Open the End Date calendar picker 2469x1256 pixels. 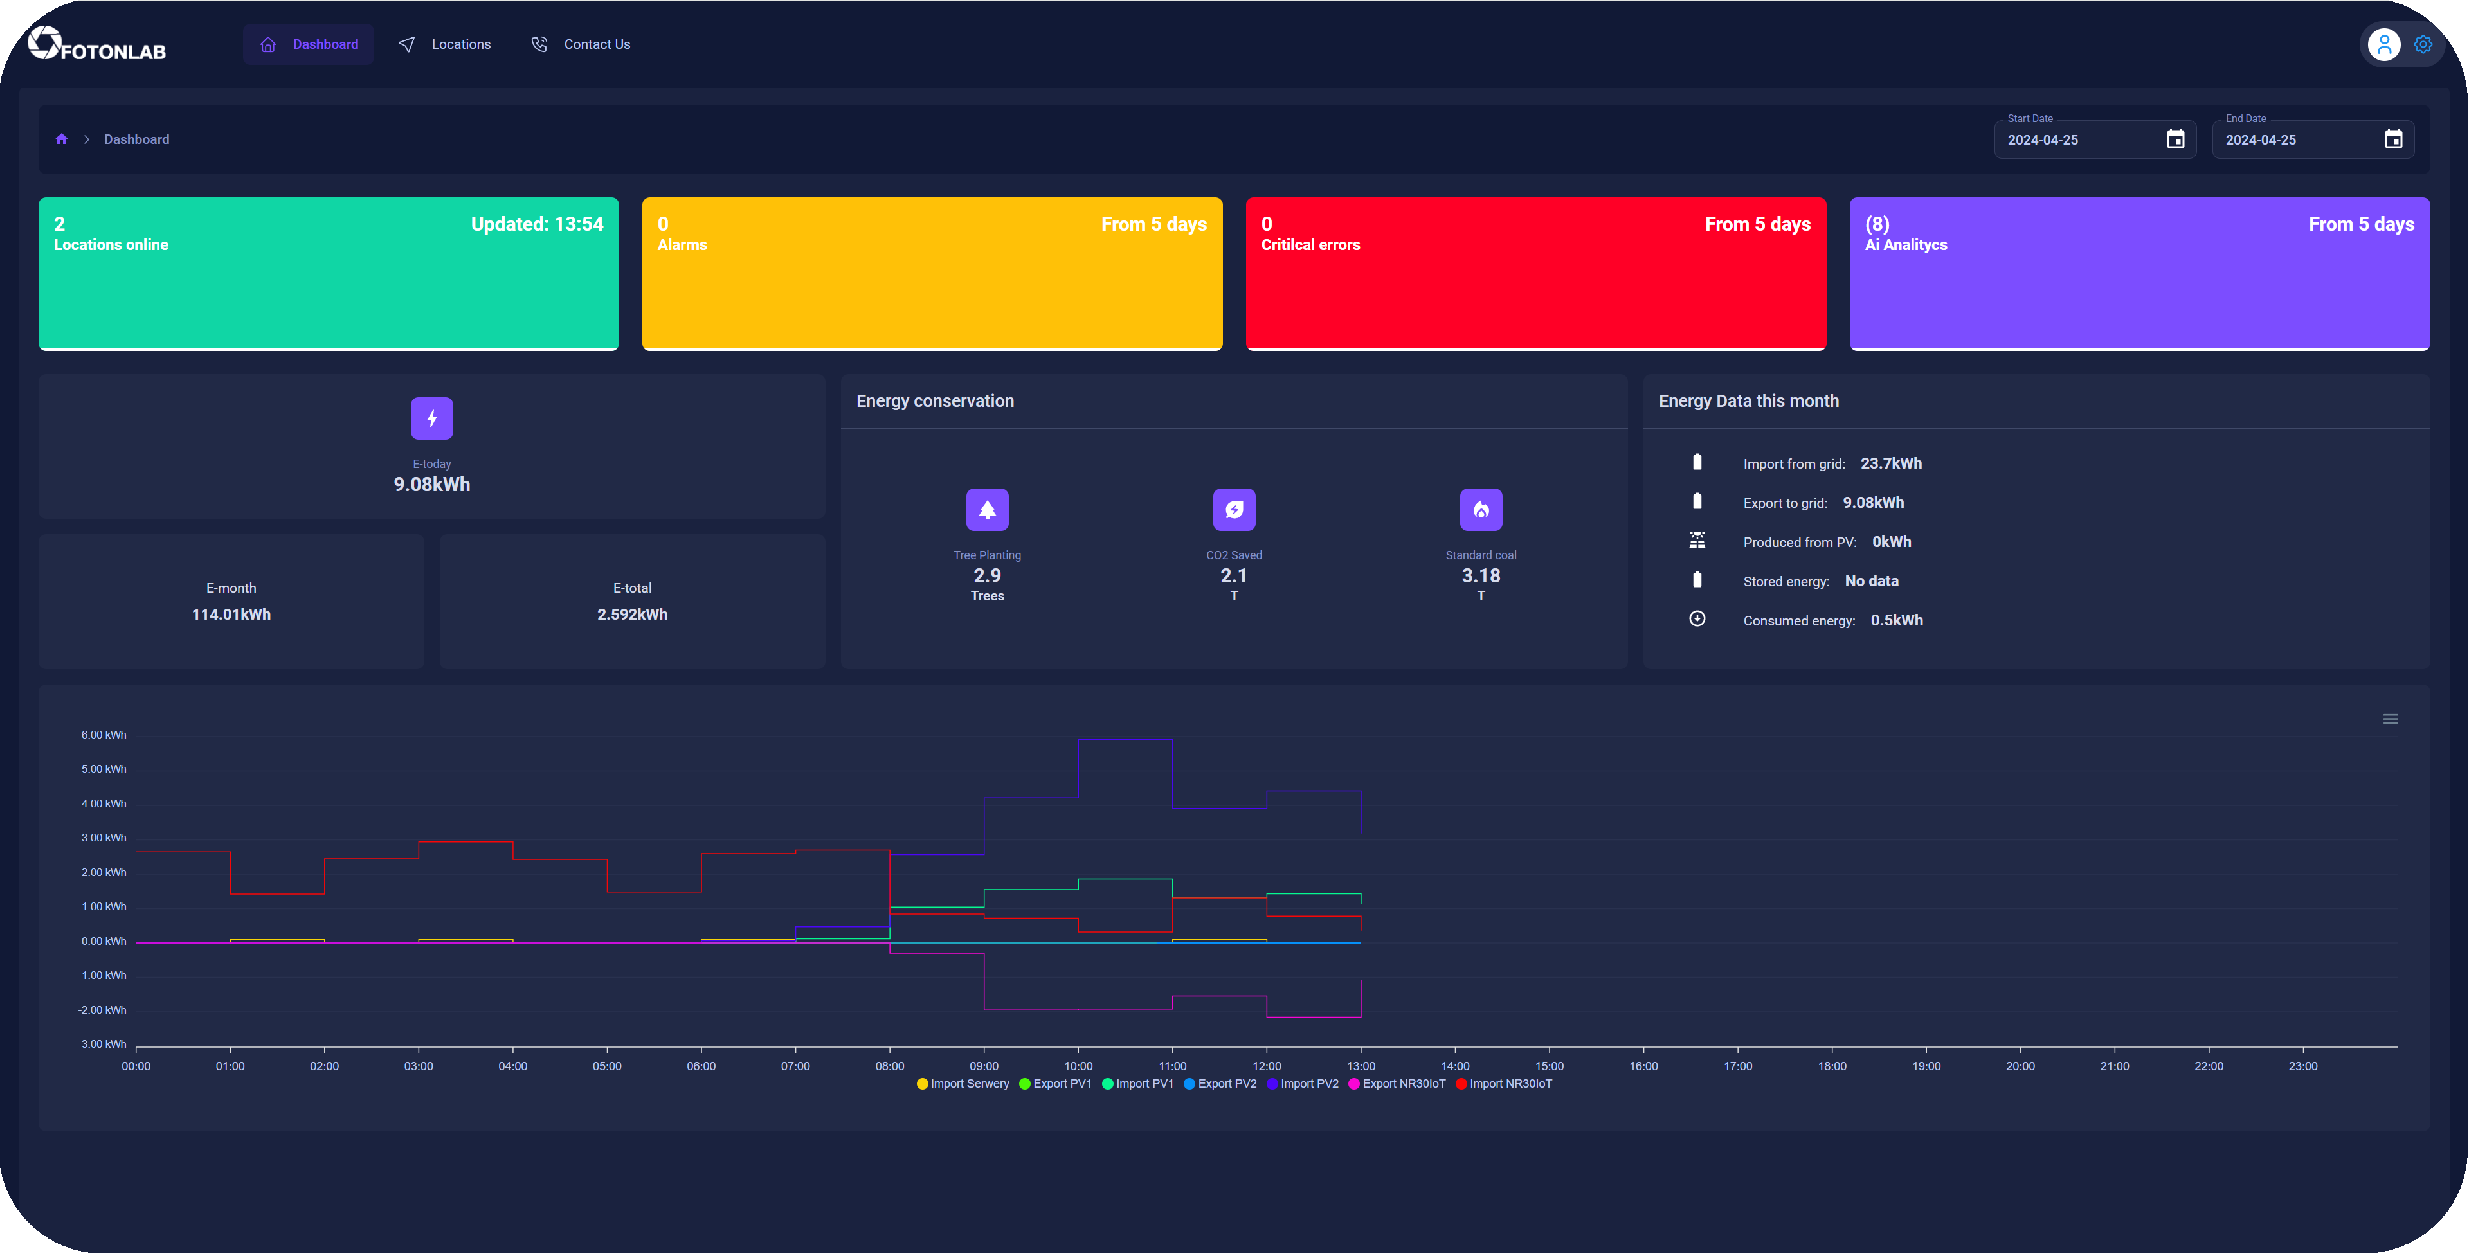tap(2393, 140)
